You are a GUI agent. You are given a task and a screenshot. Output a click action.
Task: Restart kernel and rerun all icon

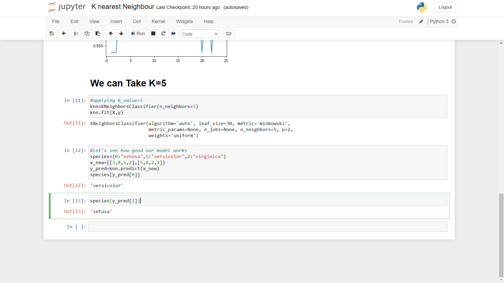click(x=174, y=34)
